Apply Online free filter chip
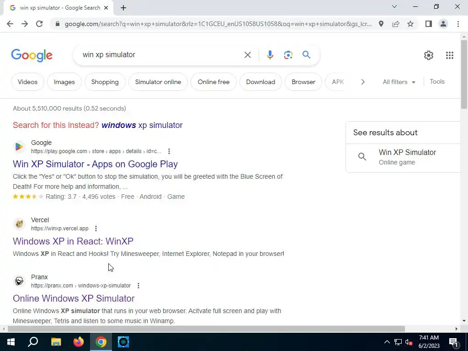This screenshot has width=468, height=351. tap(213, 82)
